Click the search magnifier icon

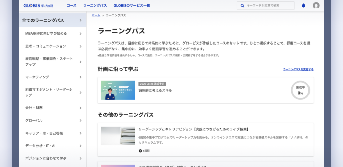tap(242, 6)
